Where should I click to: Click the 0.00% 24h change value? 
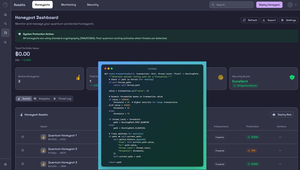pyautogui.click(x=28, y=60)
